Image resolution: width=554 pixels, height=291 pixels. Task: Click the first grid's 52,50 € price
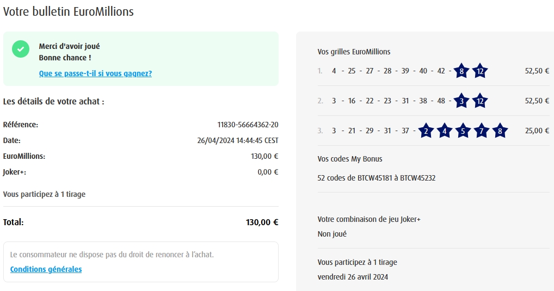pyautogui.click(x=537, y=71)
